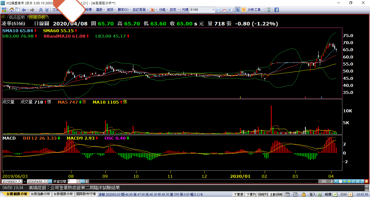
Task: Click the 下單匣 button
Action: [x=238, y=194]
